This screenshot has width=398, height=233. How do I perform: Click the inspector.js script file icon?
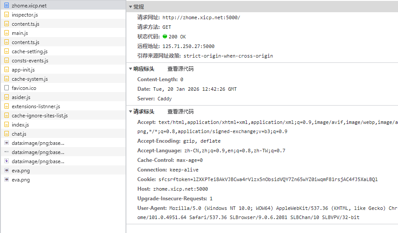(6, 15)
